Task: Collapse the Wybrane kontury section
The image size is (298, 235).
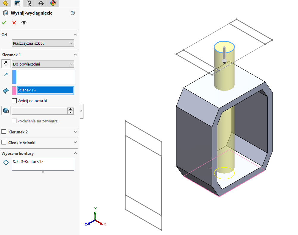Action: [75, 153]
